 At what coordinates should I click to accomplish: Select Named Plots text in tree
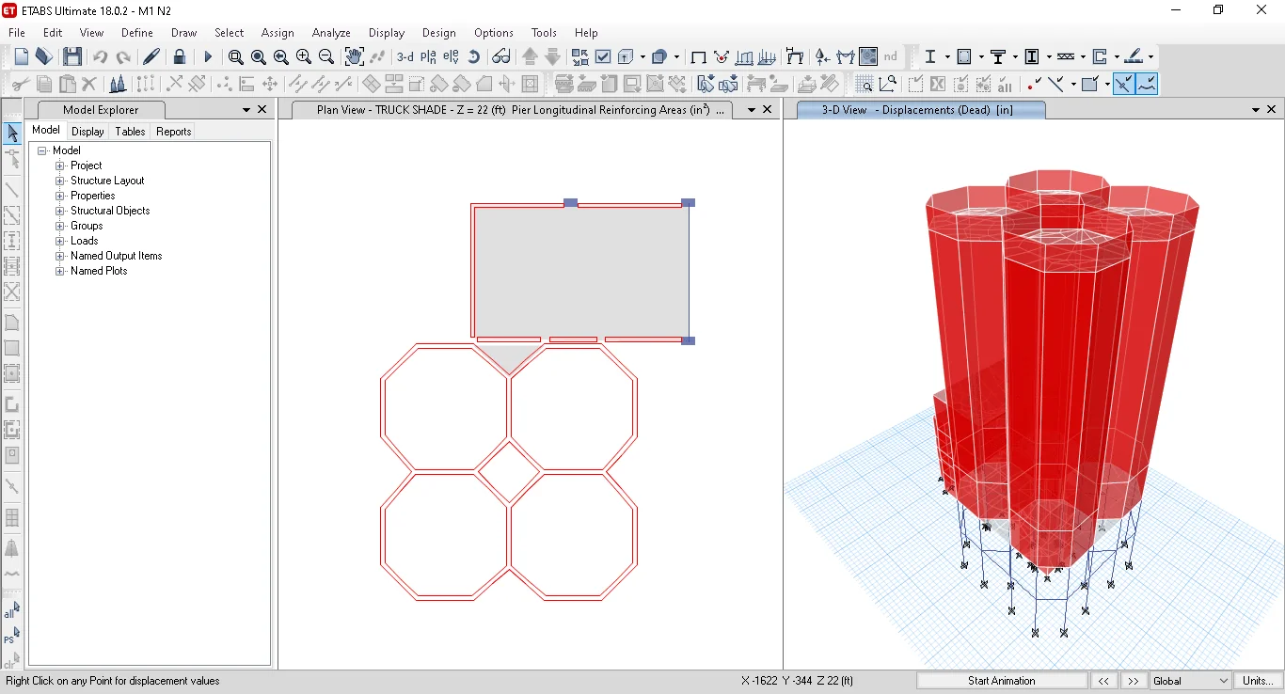tap(99, 271)
